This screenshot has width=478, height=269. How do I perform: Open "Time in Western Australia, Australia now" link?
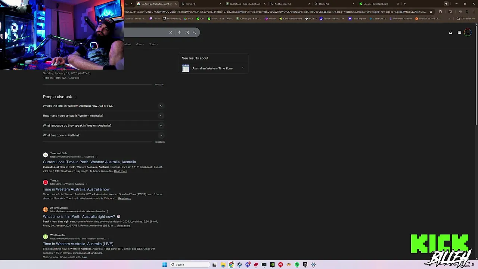(x=76, y=189)
